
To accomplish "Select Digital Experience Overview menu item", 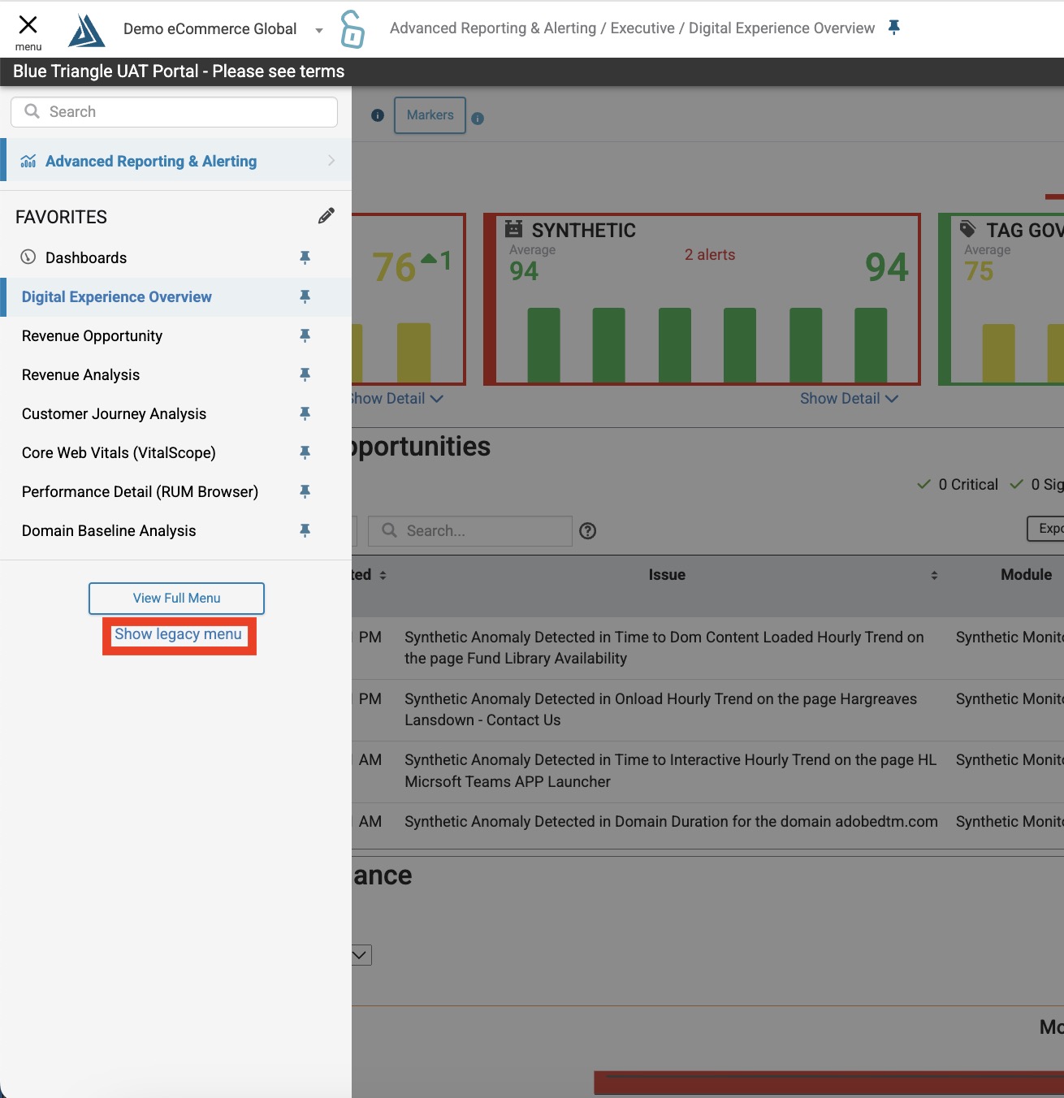I will coord(117,296).
